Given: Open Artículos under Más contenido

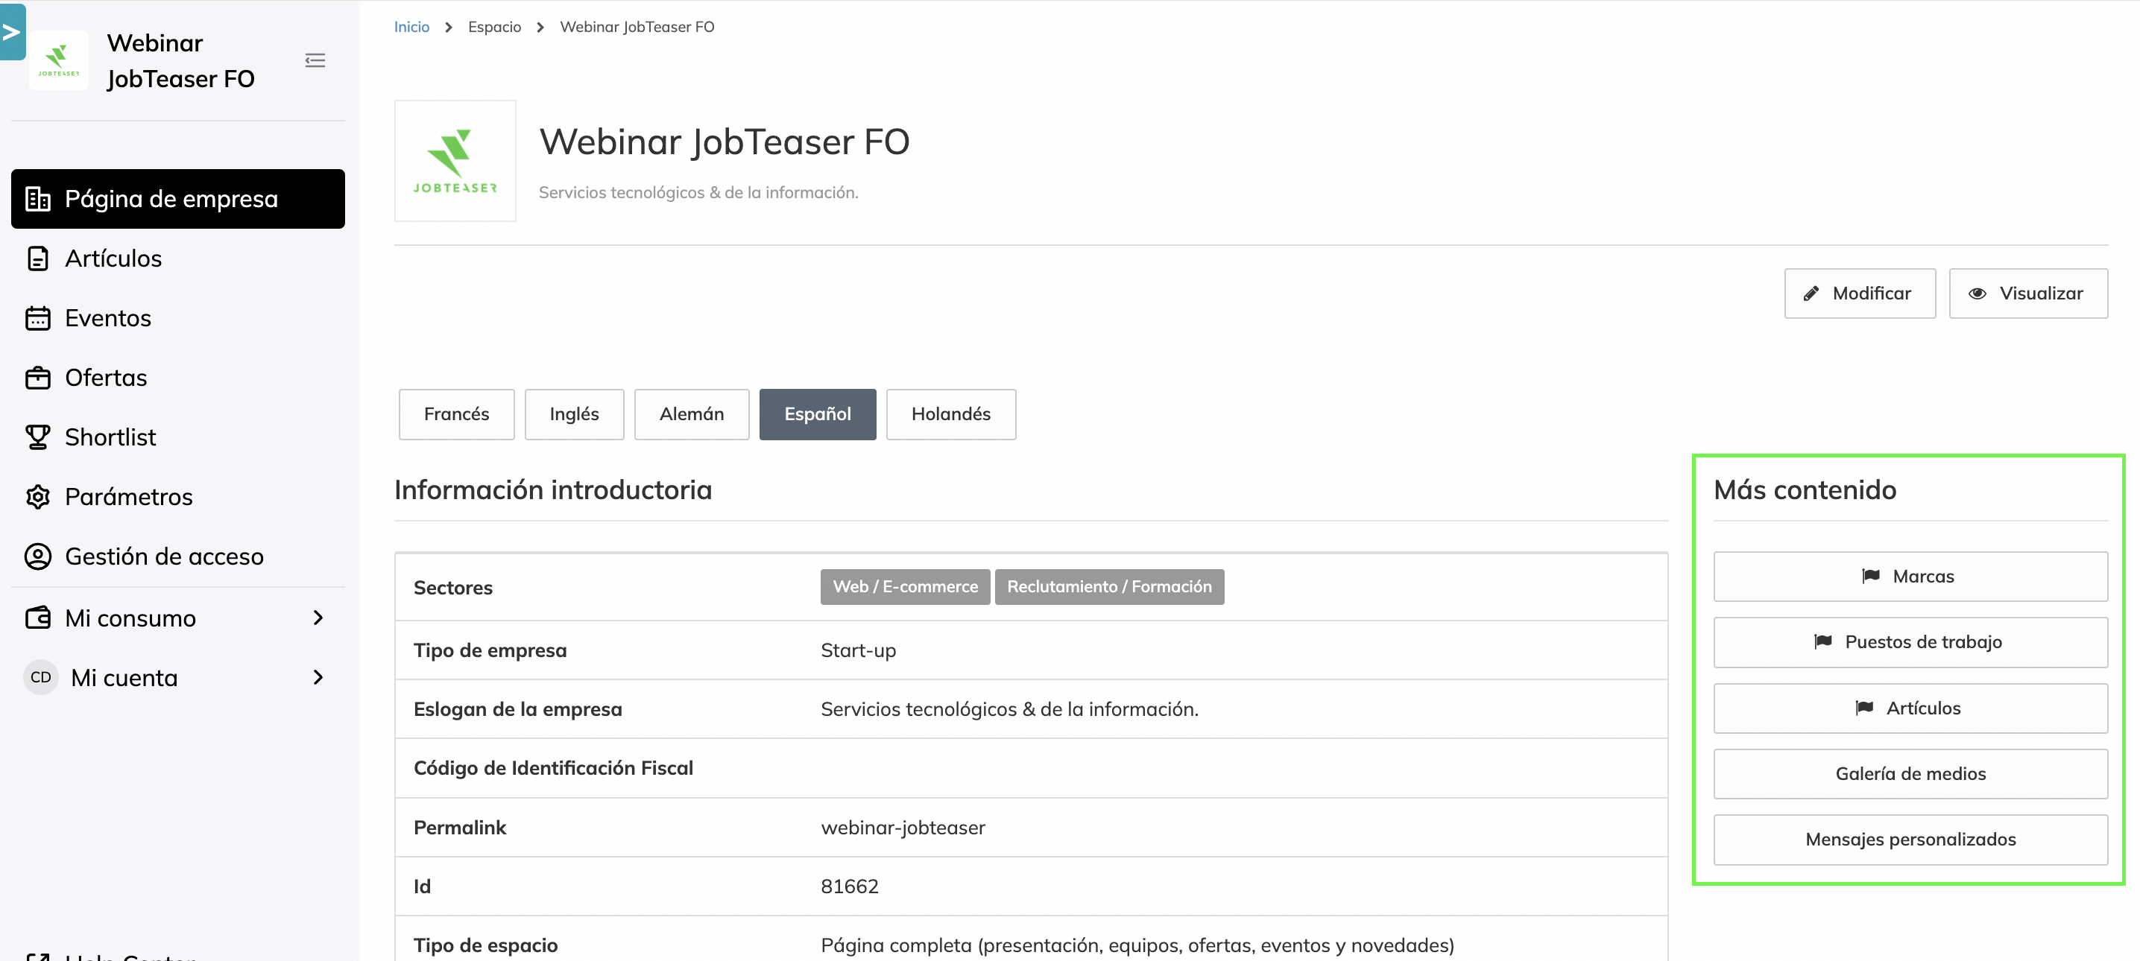Looking at the screenshot, I should point(1910,708).
